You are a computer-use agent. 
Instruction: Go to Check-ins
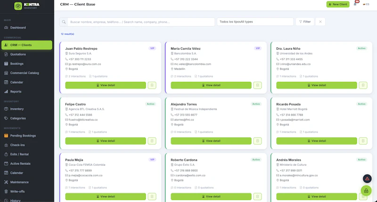(x=27, y=145)
